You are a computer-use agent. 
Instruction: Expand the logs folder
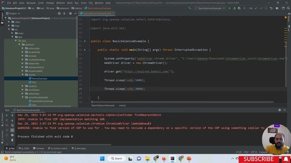click(x=9, y=26)
